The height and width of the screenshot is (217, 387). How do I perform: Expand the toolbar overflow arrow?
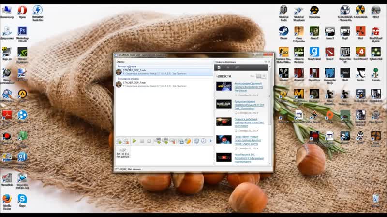(211, 141)
